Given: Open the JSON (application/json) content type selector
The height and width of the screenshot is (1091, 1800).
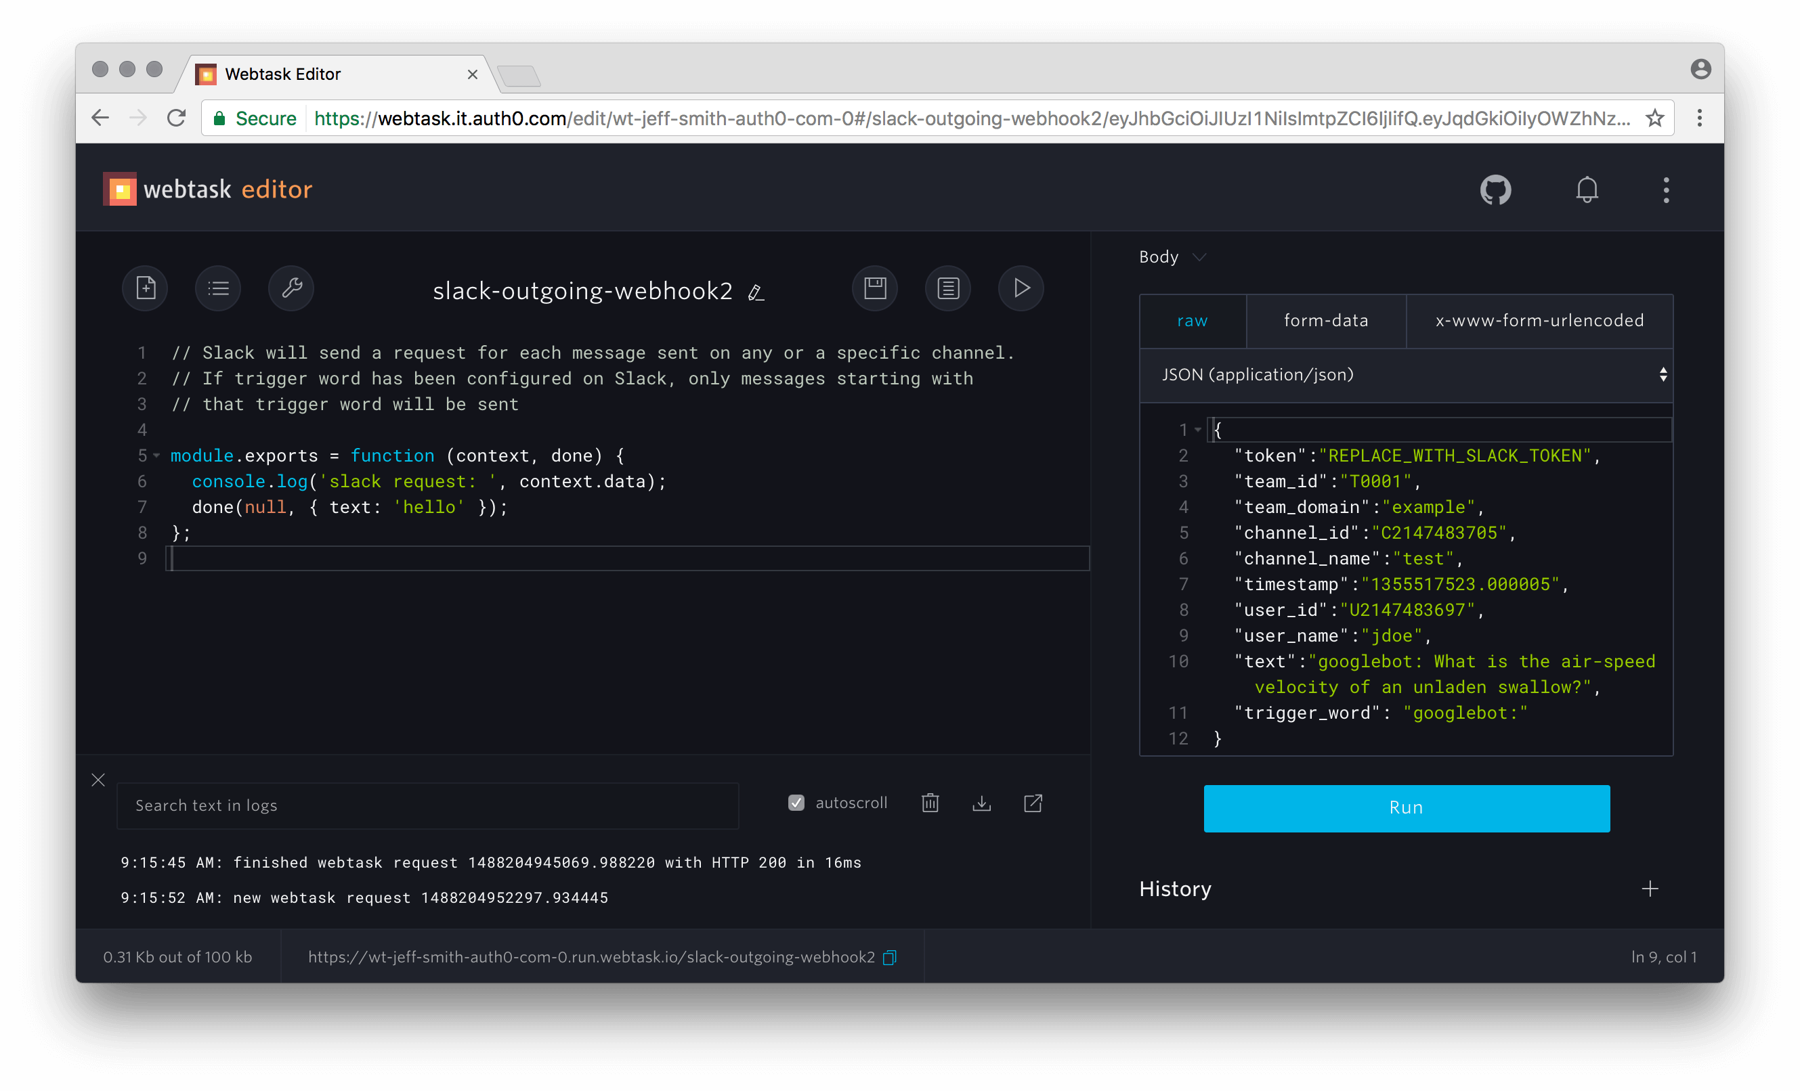Looking at the screenshot, I should (x=1407, y=375).
